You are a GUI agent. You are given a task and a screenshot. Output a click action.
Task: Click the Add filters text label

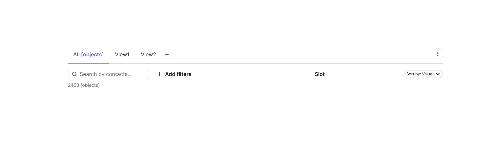(x=178, y=74)
